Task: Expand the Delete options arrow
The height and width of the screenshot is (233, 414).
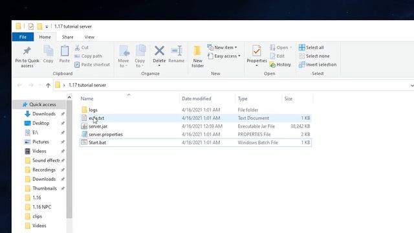Action: (x=159, y=65)
